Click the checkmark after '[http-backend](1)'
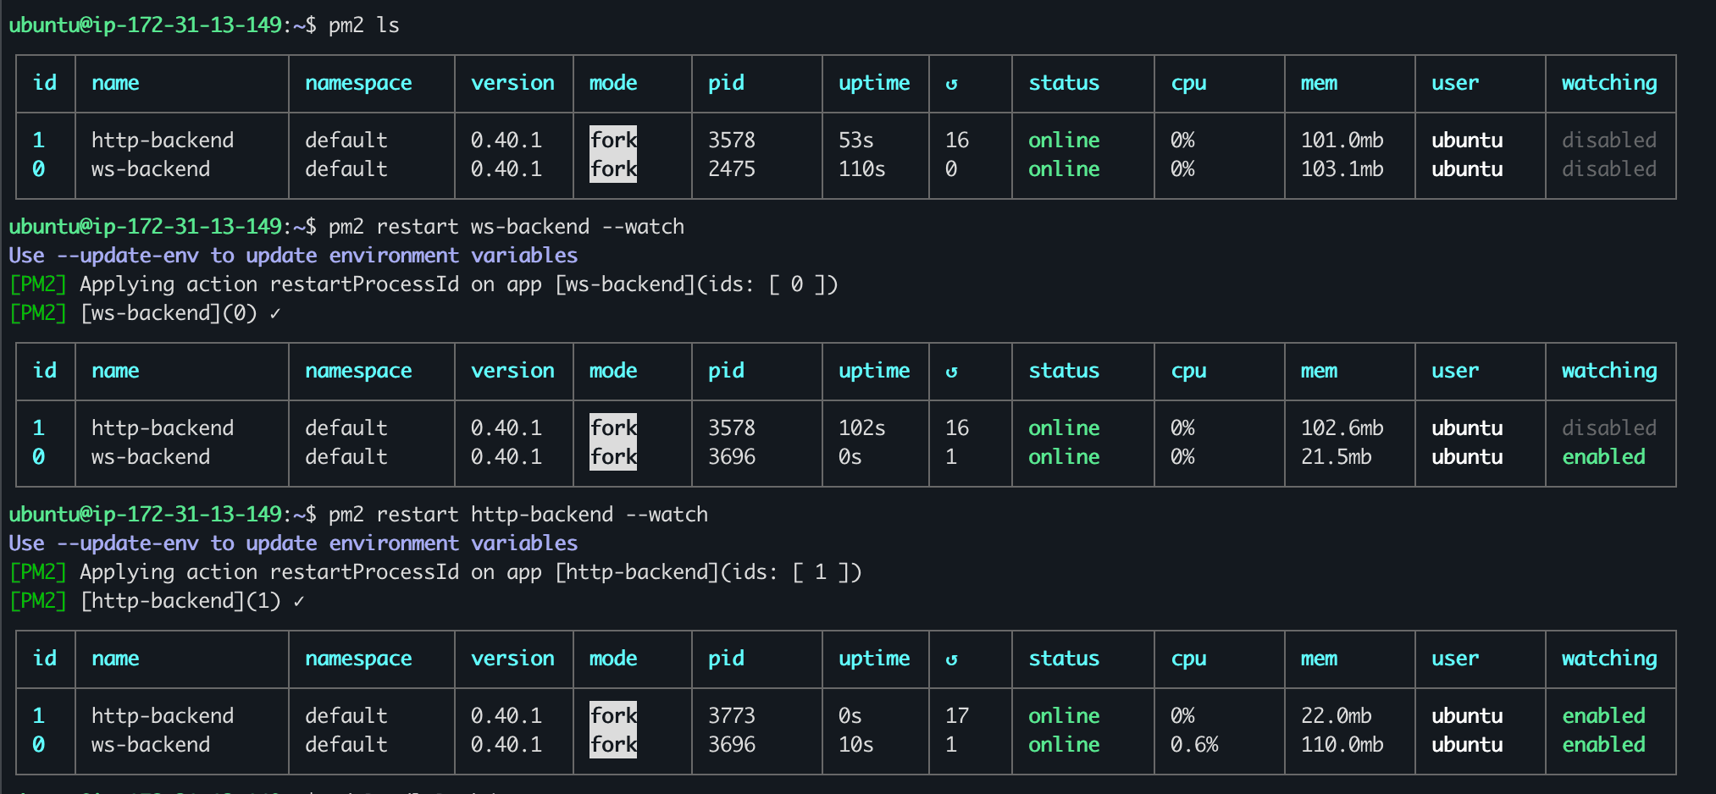Screen dimensions: 1716x794 coord(299,601)
